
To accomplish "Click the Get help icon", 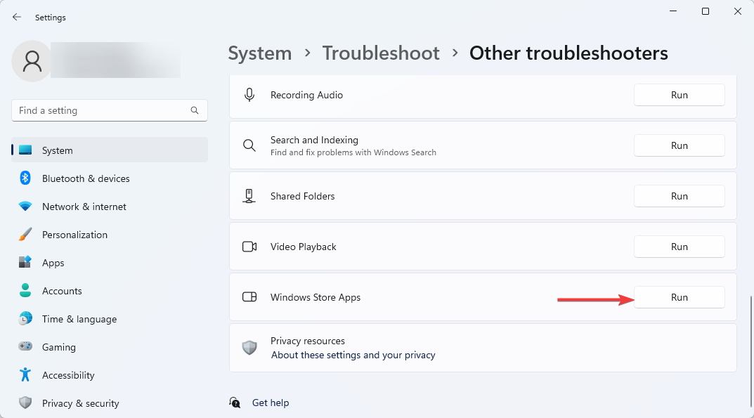I will pos(235,403).
